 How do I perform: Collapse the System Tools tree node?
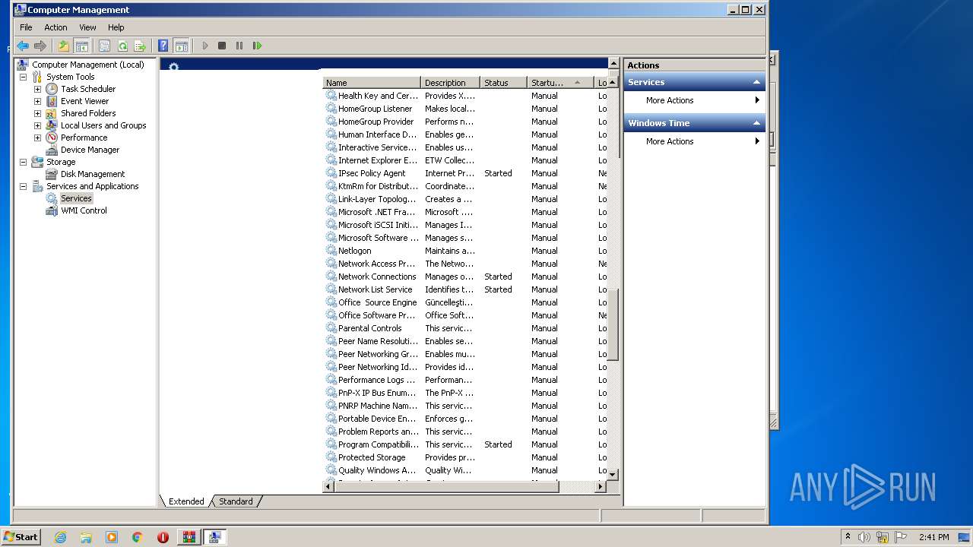pos(23,77)
